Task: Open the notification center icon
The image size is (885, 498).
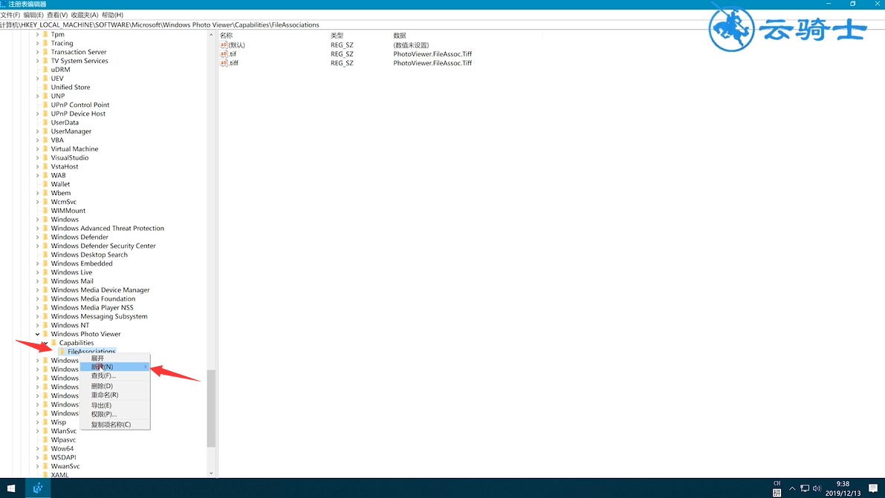Action: [873, 488]
